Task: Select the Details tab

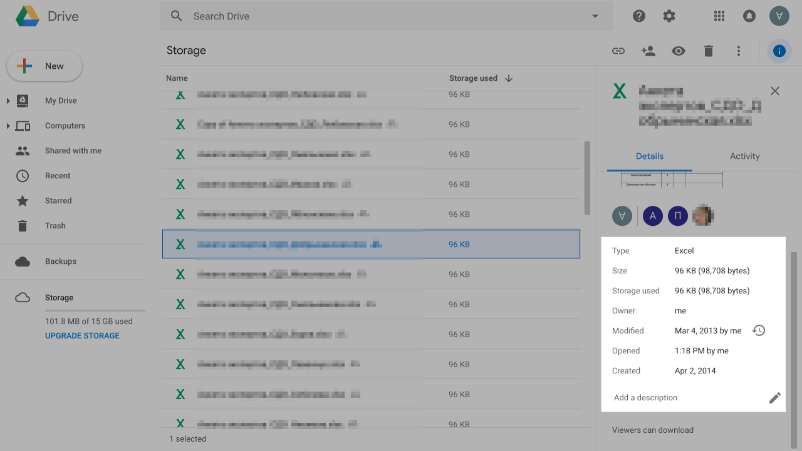Action: [649, 156]
